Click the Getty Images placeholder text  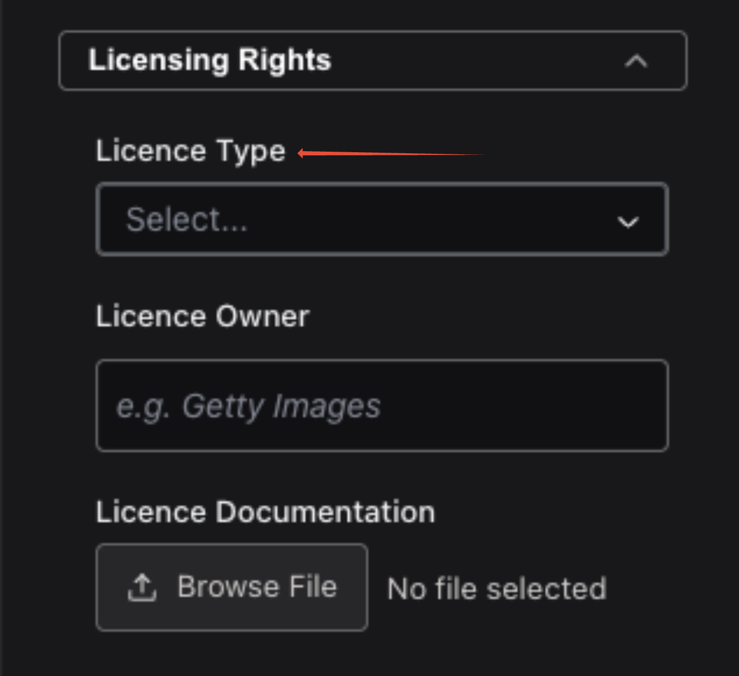point(248,407)
